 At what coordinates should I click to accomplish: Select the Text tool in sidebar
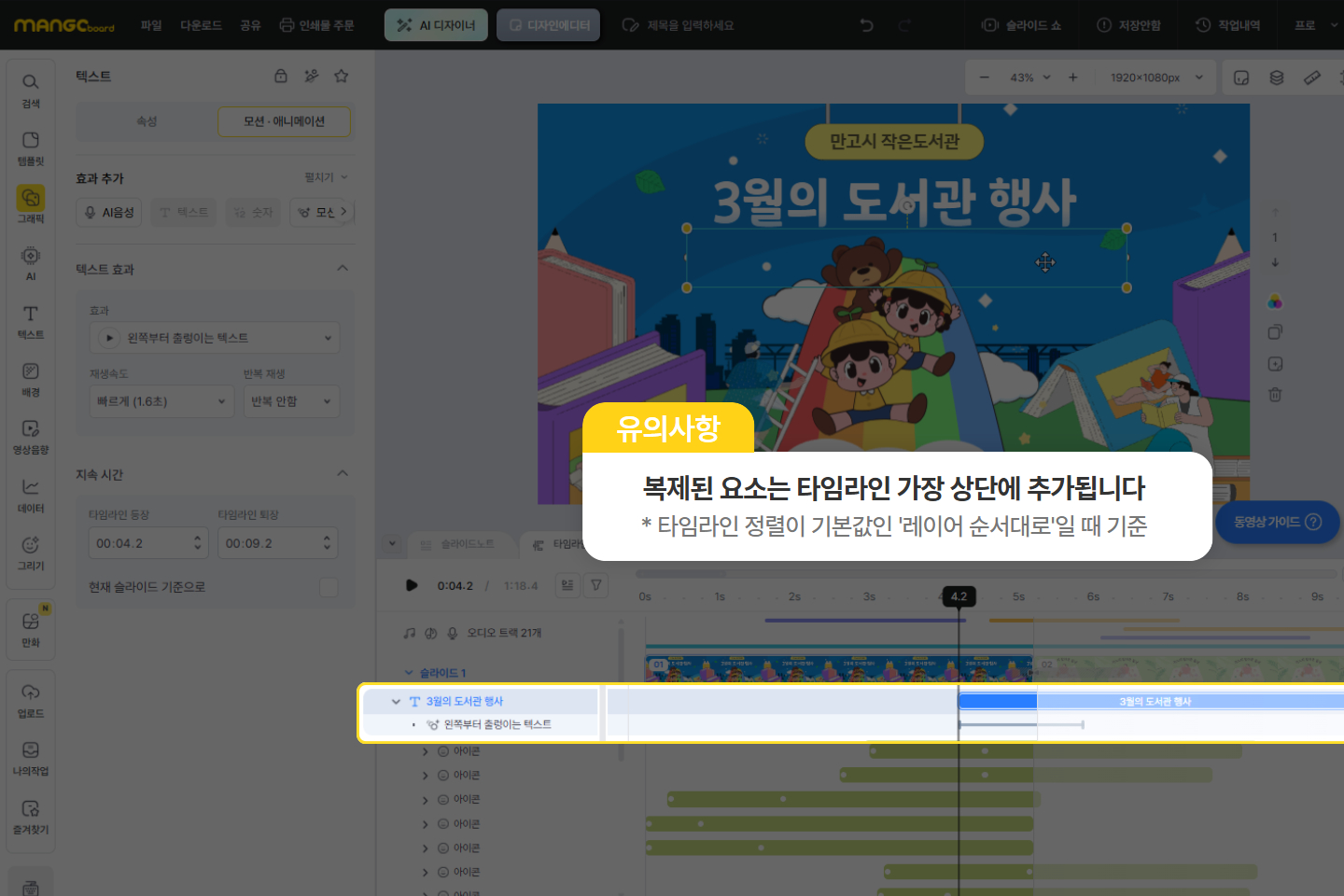31,320
